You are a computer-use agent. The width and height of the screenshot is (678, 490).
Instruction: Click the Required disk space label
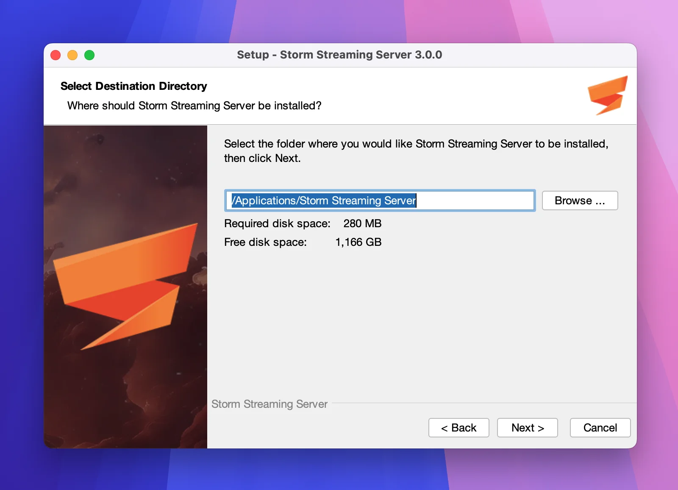point(277,223)
